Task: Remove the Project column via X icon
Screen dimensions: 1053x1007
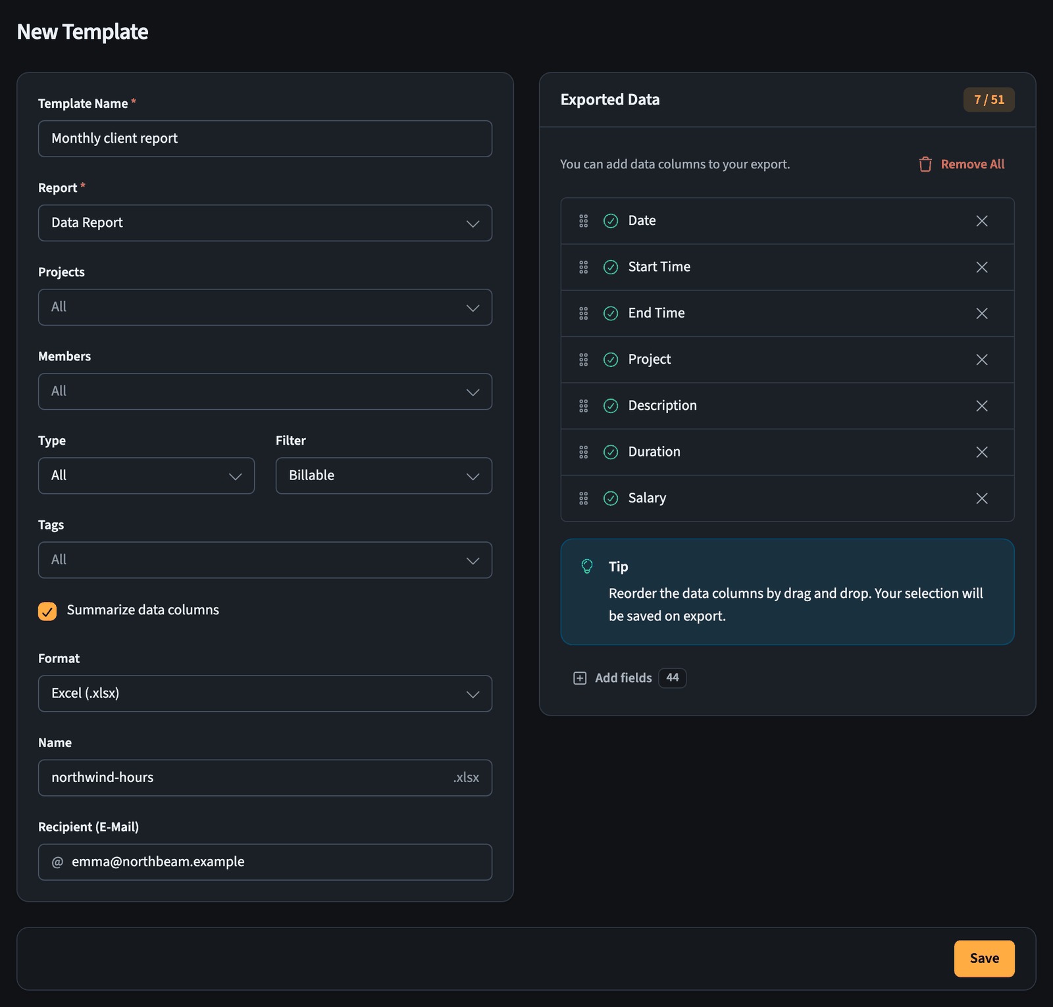Action: click(x=981, y=360)
